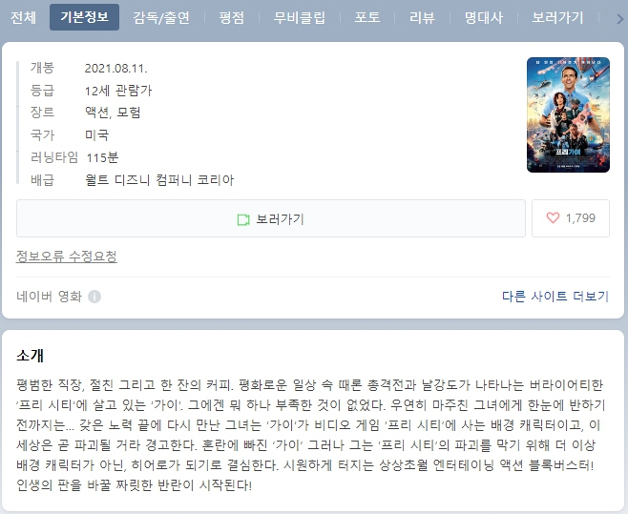Click the 다른 사이트 더보기 link
The height and width of the screenshot is (514, 628).
click(555, 297)
